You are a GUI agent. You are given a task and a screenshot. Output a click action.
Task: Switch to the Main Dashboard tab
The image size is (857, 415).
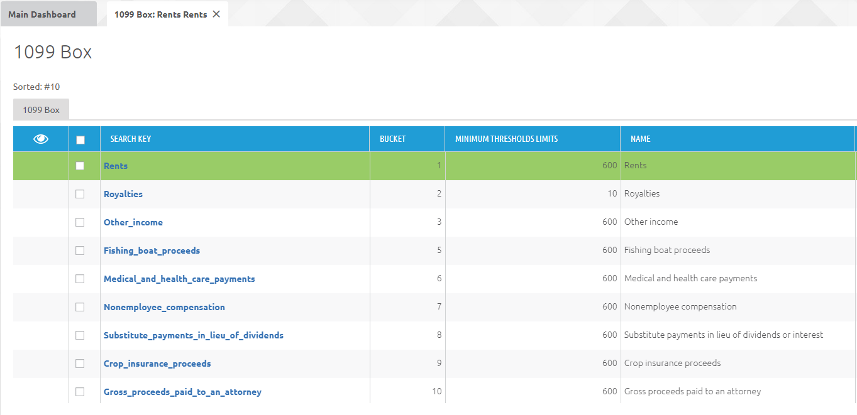pos(42,14)
